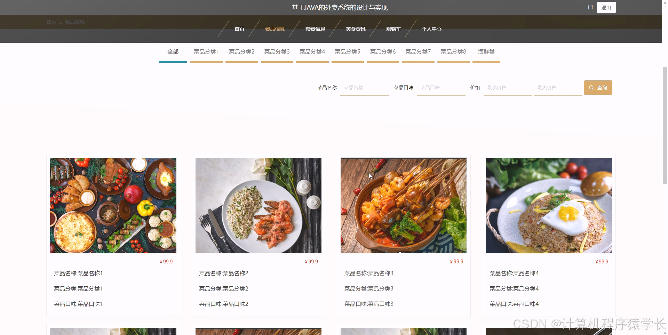Image resolution: width=668 pixels, height=335 pixels.
Task: Click the text 菜品分类:菜品分类4
Action: click(514, 289)
